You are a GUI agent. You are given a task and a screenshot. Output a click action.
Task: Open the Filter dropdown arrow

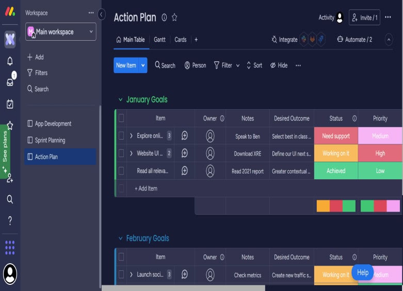point(238,65)
